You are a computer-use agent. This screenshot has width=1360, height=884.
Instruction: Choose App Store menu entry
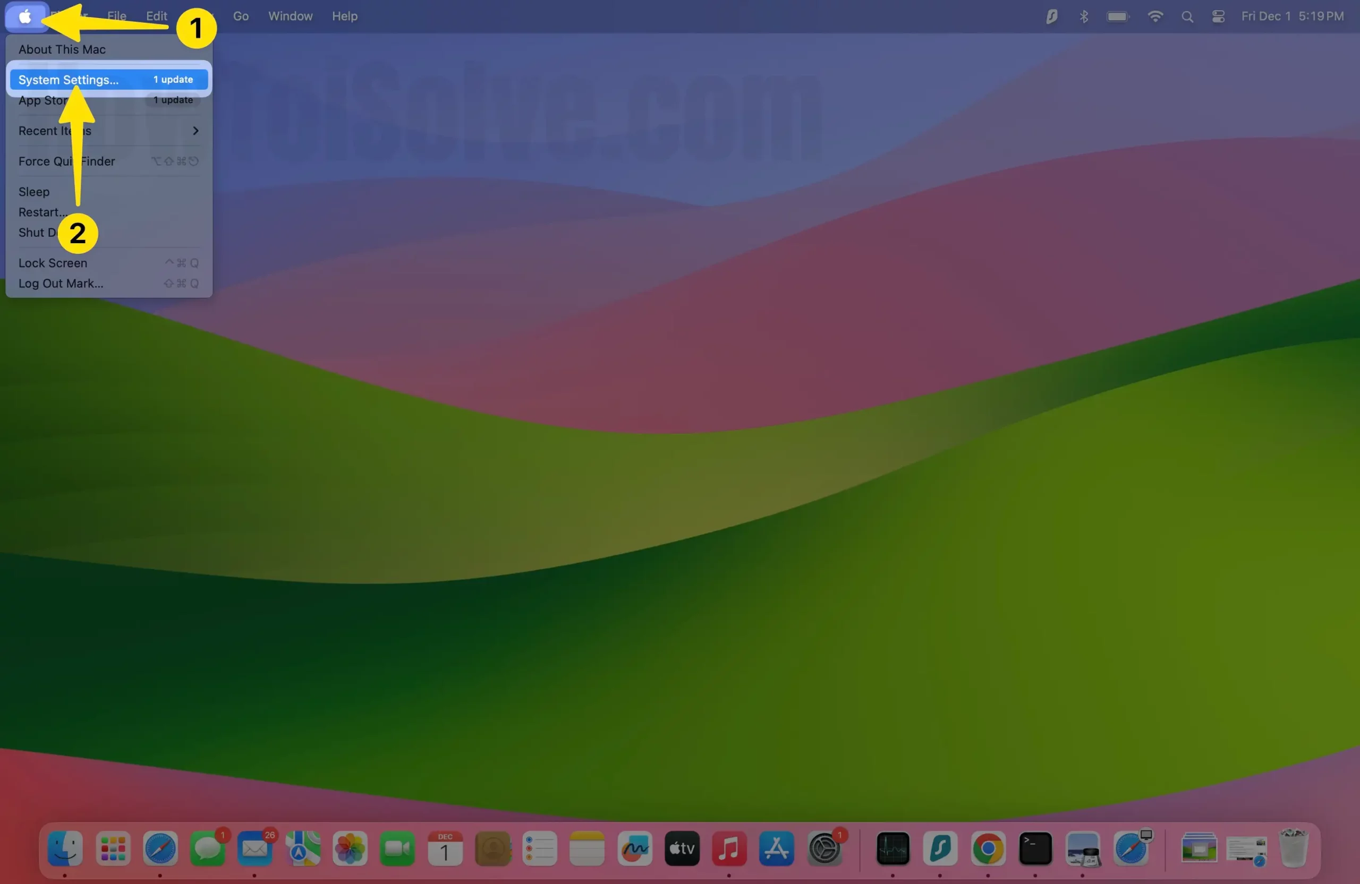point(108,100)
